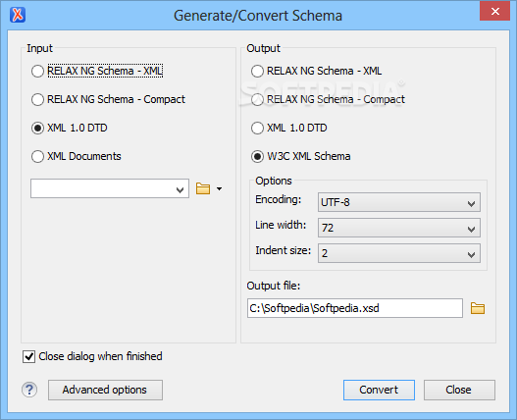
Task: Click the oXygen app icon in title bar
Action: (18, 15)
